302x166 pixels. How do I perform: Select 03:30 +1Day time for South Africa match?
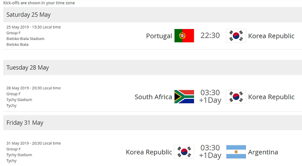[210, 97]
